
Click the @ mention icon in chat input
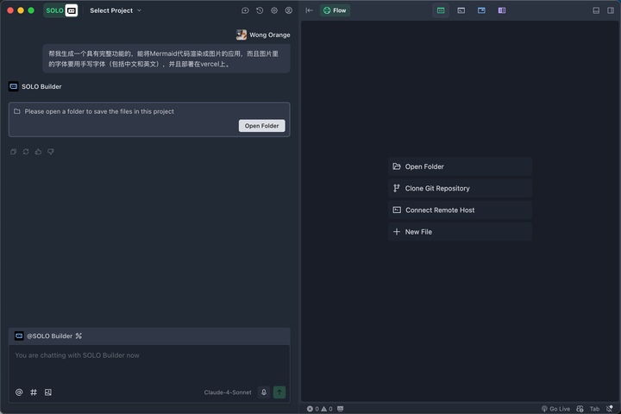19,392
